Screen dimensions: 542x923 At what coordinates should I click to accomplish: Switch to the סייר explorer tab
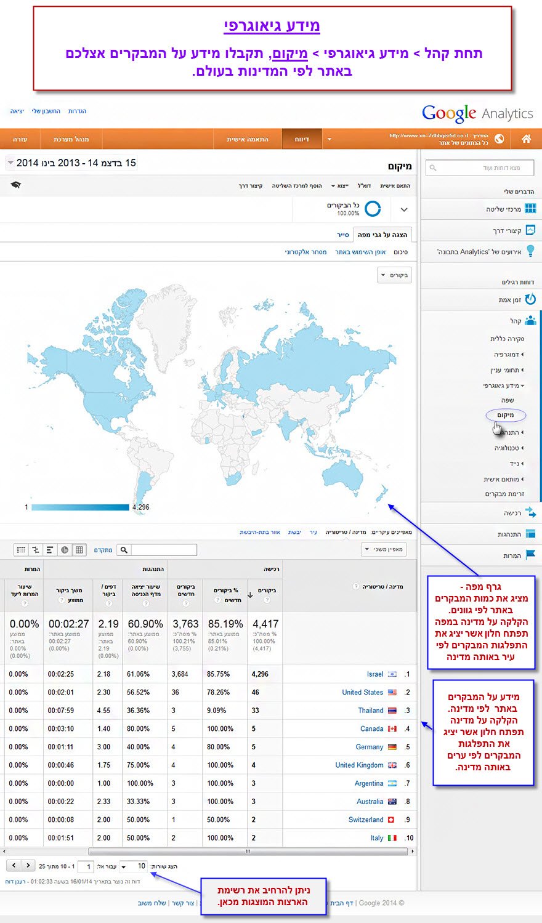[x=343, y=235]
